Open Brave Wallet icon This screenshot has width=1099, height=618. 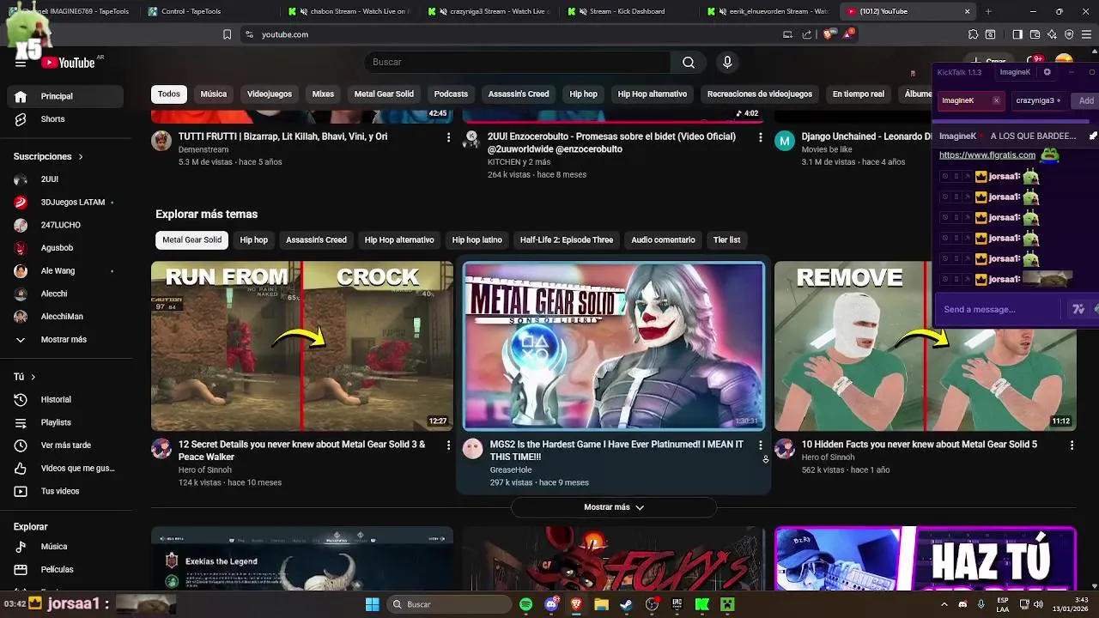(x=1035, y=34)
